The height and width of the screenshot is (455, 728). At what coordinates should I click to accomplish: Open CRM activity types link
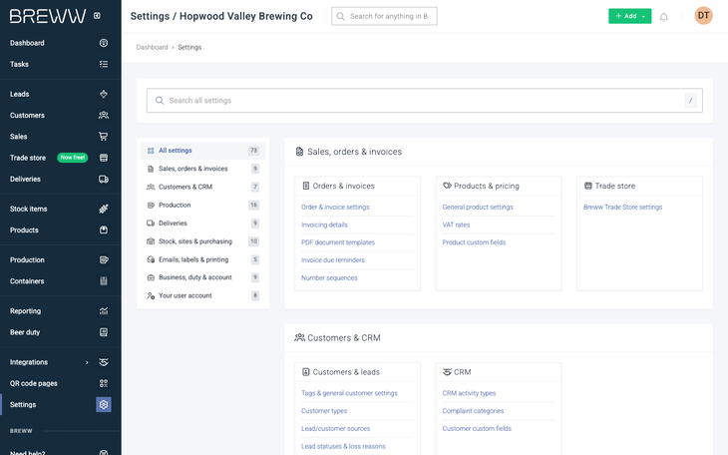[x=469, y=393]
